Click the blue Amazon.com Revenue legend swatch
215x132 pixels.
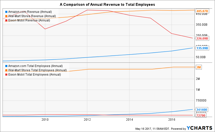coord(6,12)
